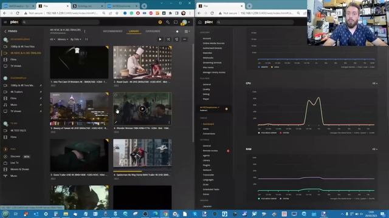The width and height of the screenshot is (389, 218).
Task: Open the All filter dropdown
Action: click(52, 39)
